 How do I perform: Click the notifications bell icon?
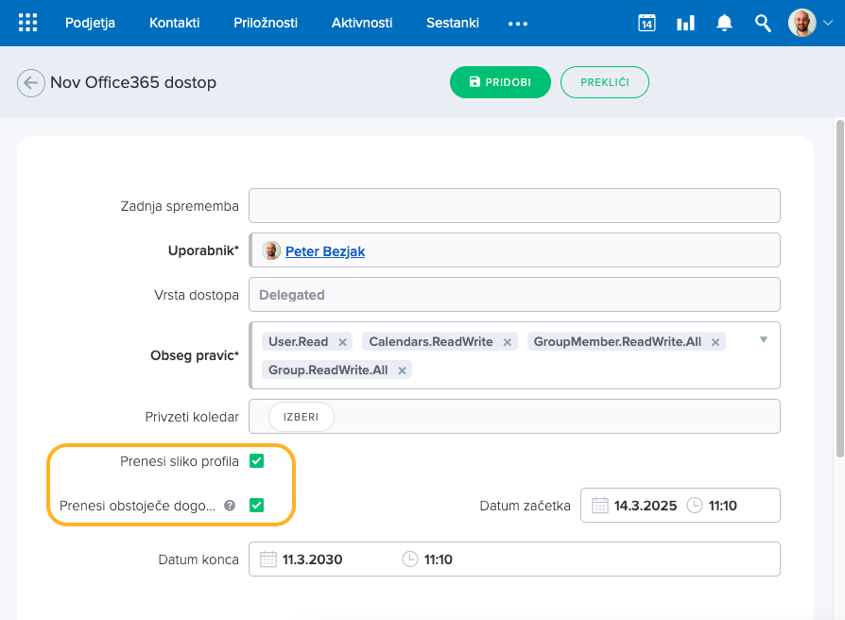coord(724,23)
